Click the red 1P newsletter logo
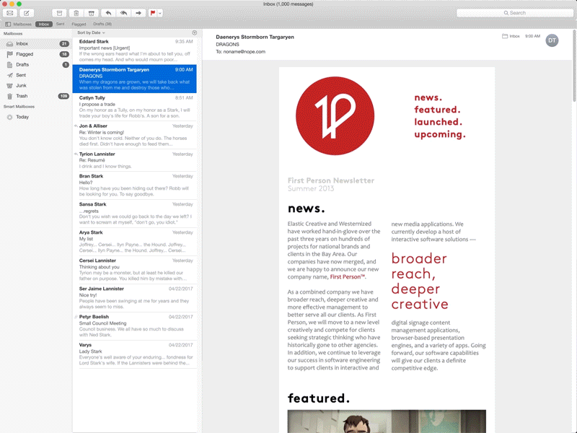Viewport: 577px width, 433px height. pos(335,116)
